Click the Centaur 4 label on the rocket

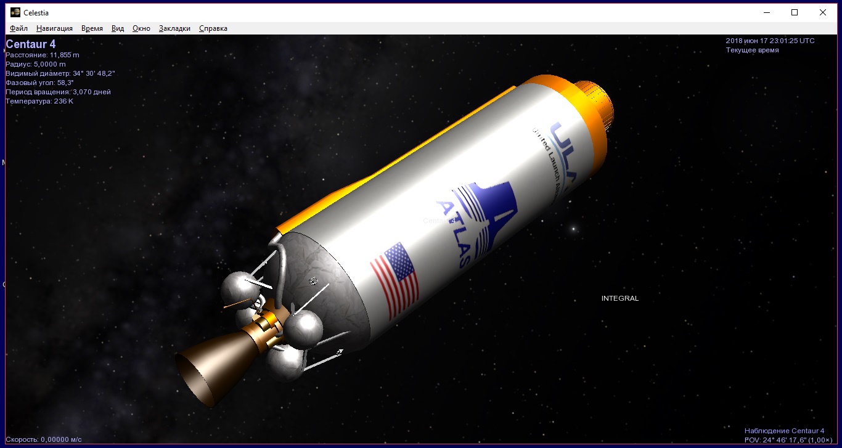[x=439, y=220]
